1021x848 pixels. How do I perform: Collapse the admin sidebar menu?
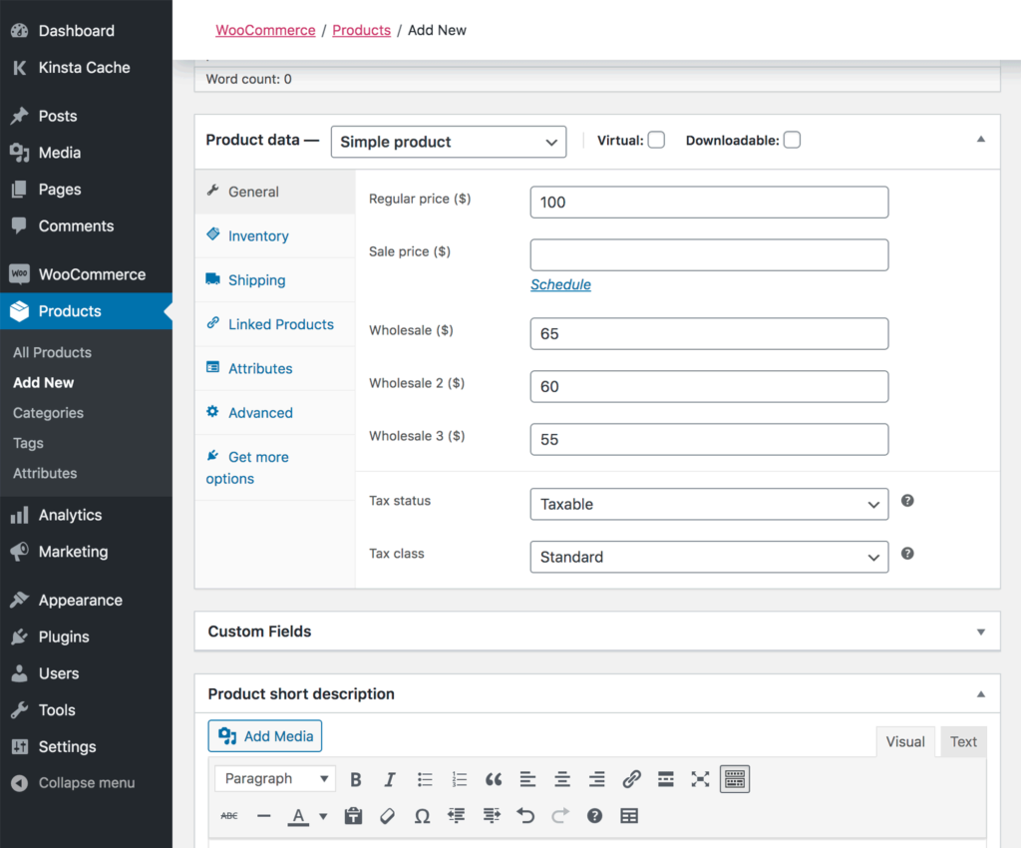(86, 783)
